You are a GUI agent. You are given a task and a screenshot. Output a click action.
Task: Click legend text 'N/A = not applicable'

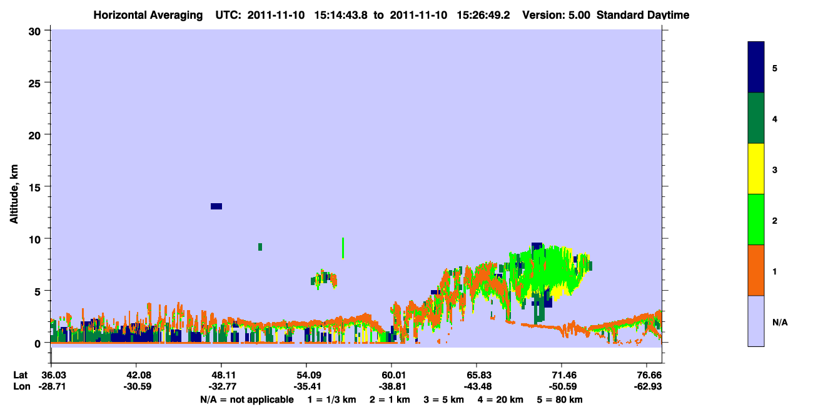pos(246,399)
